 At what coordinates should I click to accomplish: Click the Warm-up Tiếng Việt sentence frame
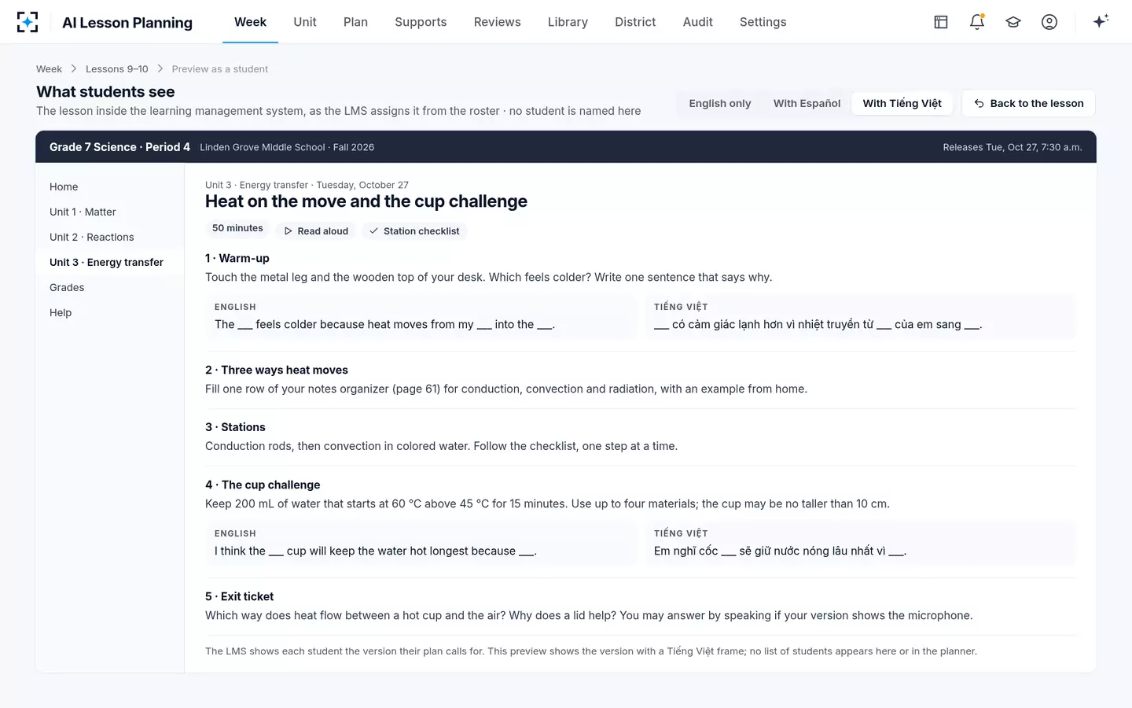pyautogui.click(x=860, y=316)
